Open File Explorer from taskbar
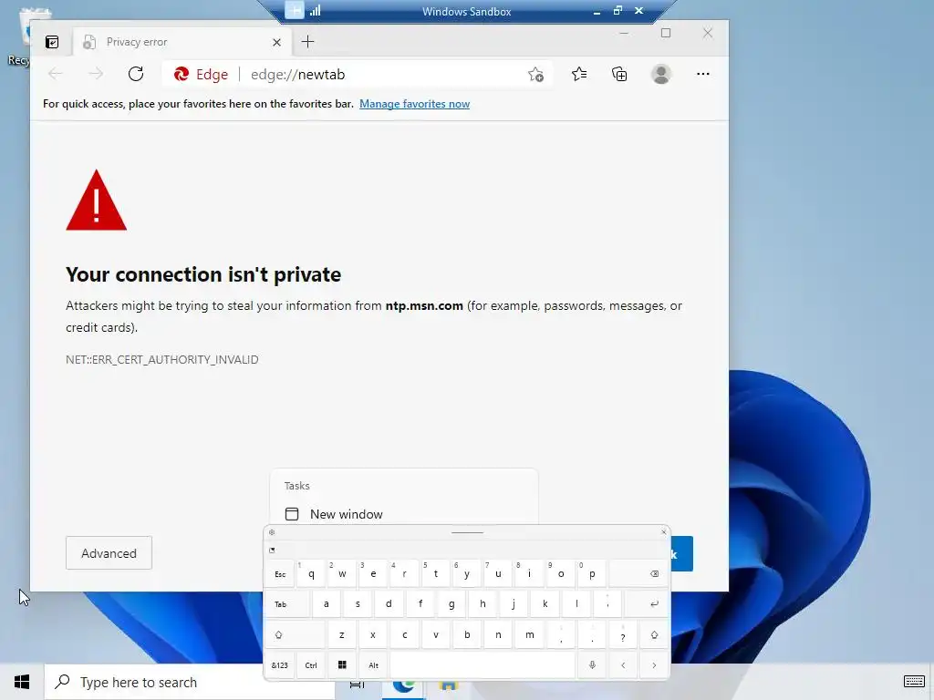This screenshot has width=934, height=700. coord(449,684)
